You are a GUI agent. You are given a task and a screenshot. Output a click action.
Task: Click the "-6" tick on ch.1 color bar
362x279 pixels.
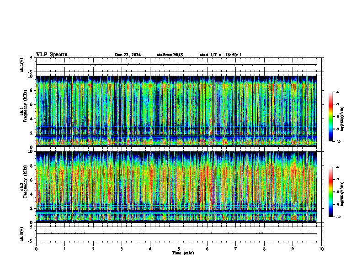337,92
